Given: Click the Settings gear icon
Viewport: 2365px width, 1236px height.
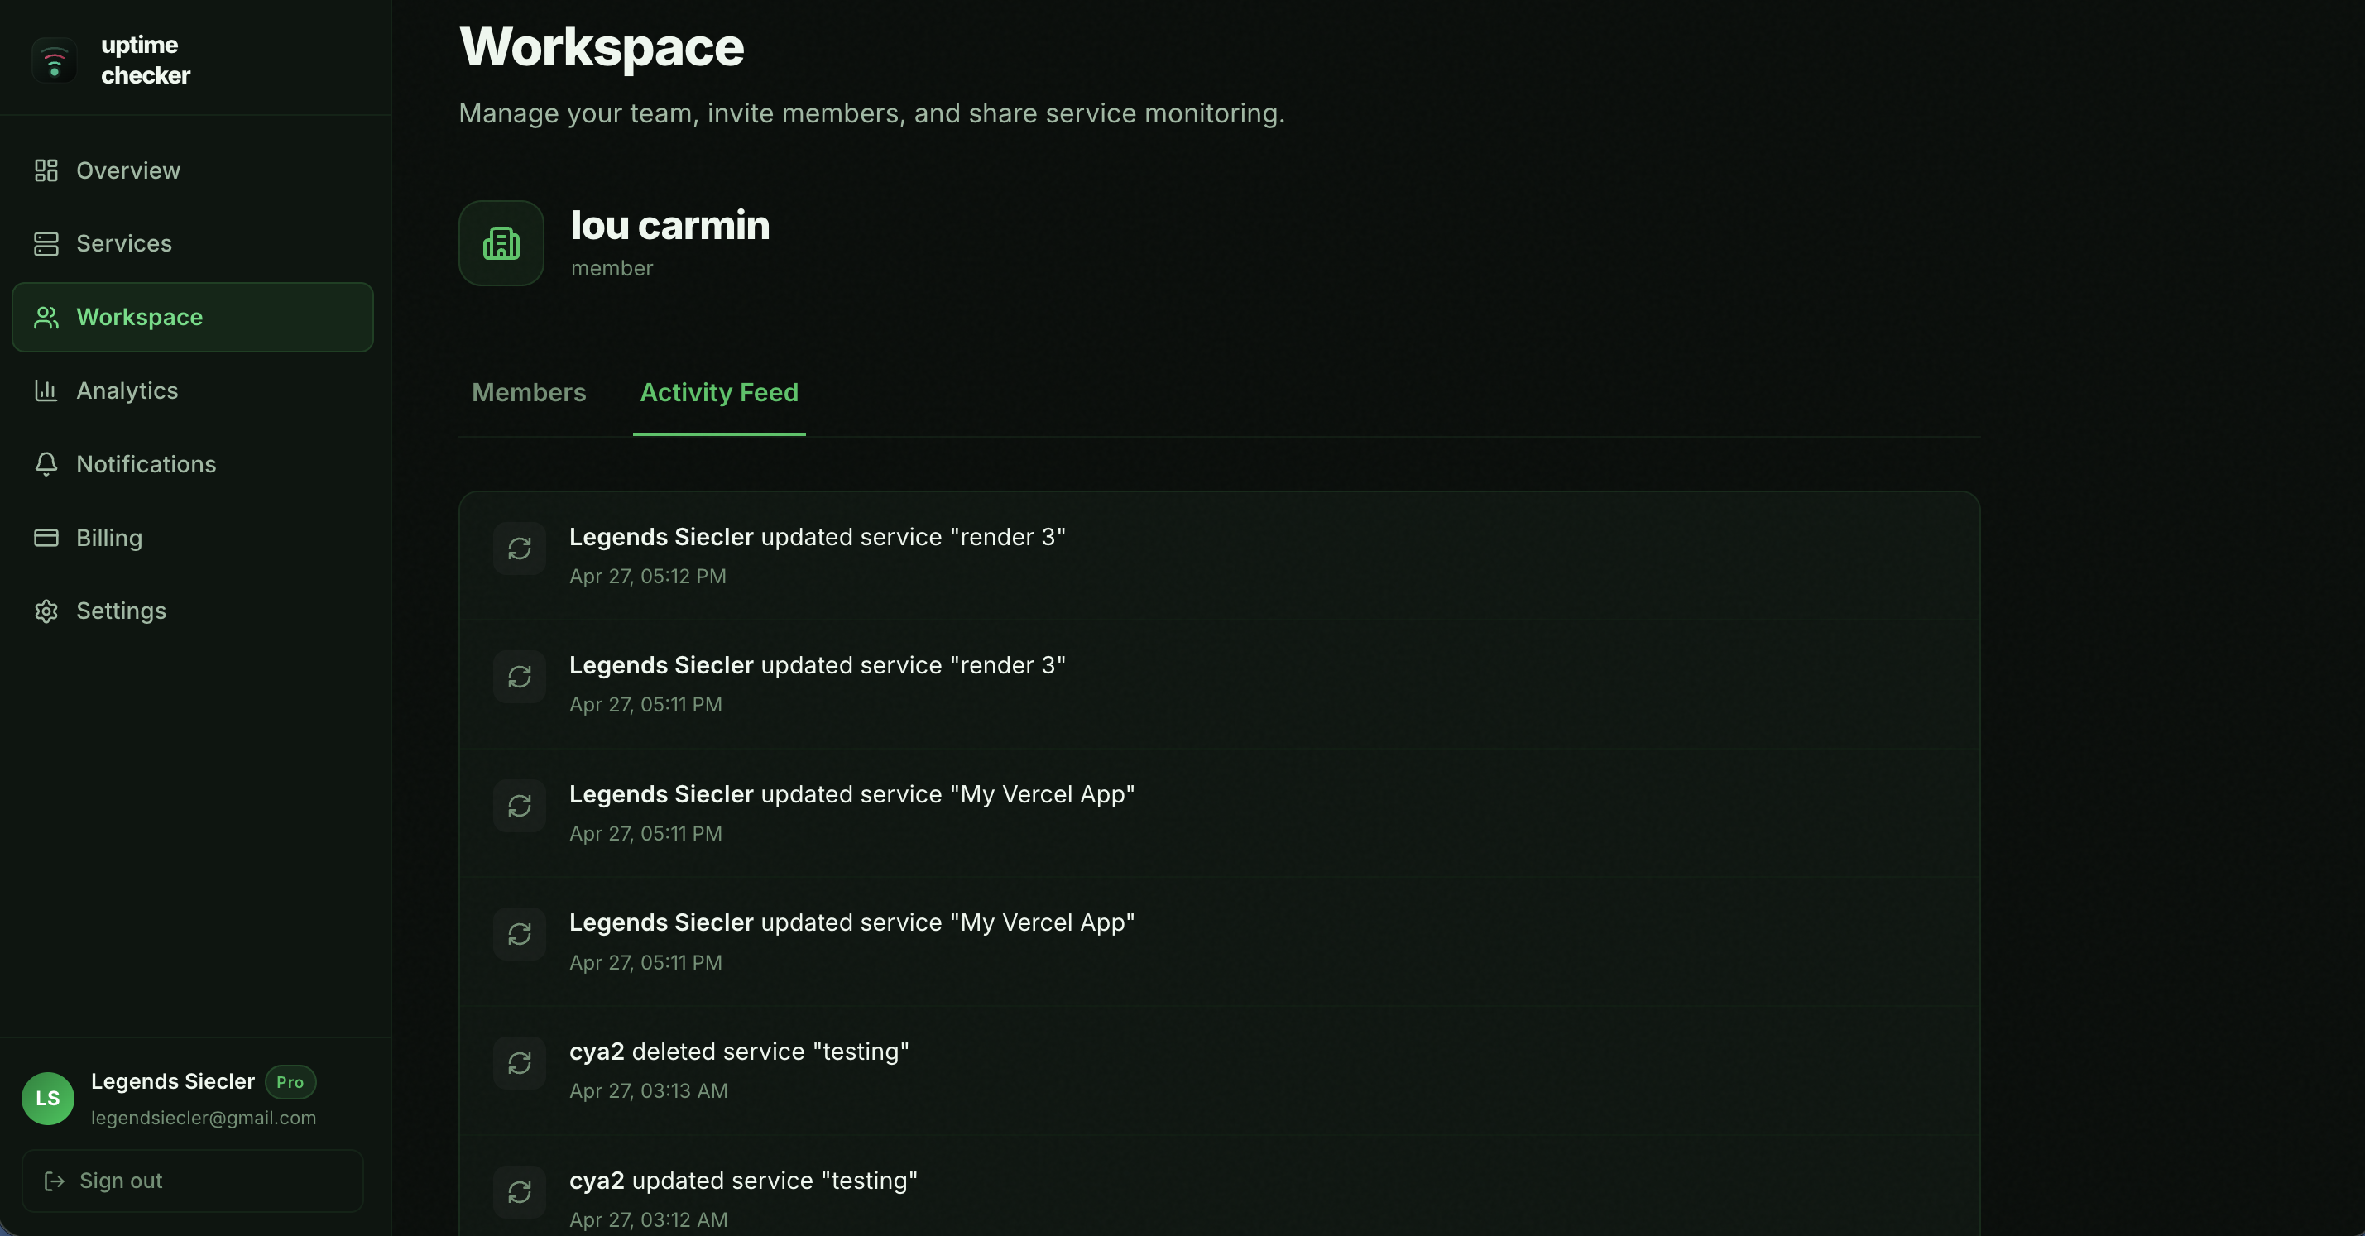Looking at the screenshot, I should tap(46, 611).
